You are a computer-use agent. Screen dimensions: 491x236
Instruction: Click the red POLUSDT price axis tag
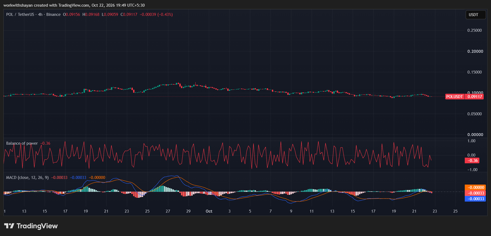[x=464, y=97]
